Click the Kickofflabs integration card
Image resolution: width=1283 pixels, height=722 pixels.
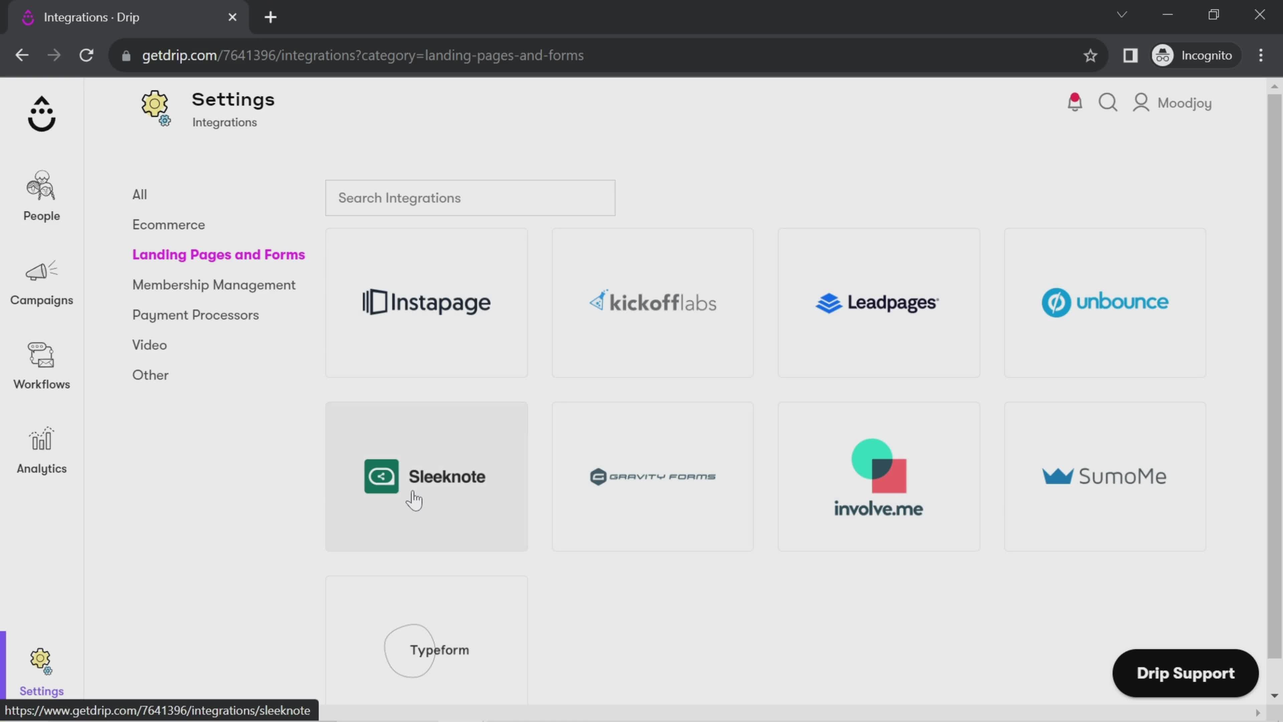coord(652,303)
